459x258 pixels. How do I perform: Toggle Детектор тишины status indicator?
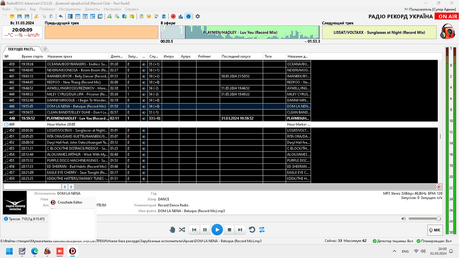click(x=393, y=241)
